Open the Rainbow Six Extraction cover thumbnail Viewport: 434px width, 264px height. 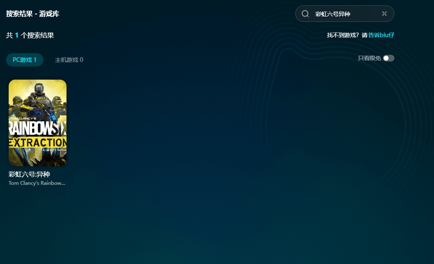[x=38, y=123]
